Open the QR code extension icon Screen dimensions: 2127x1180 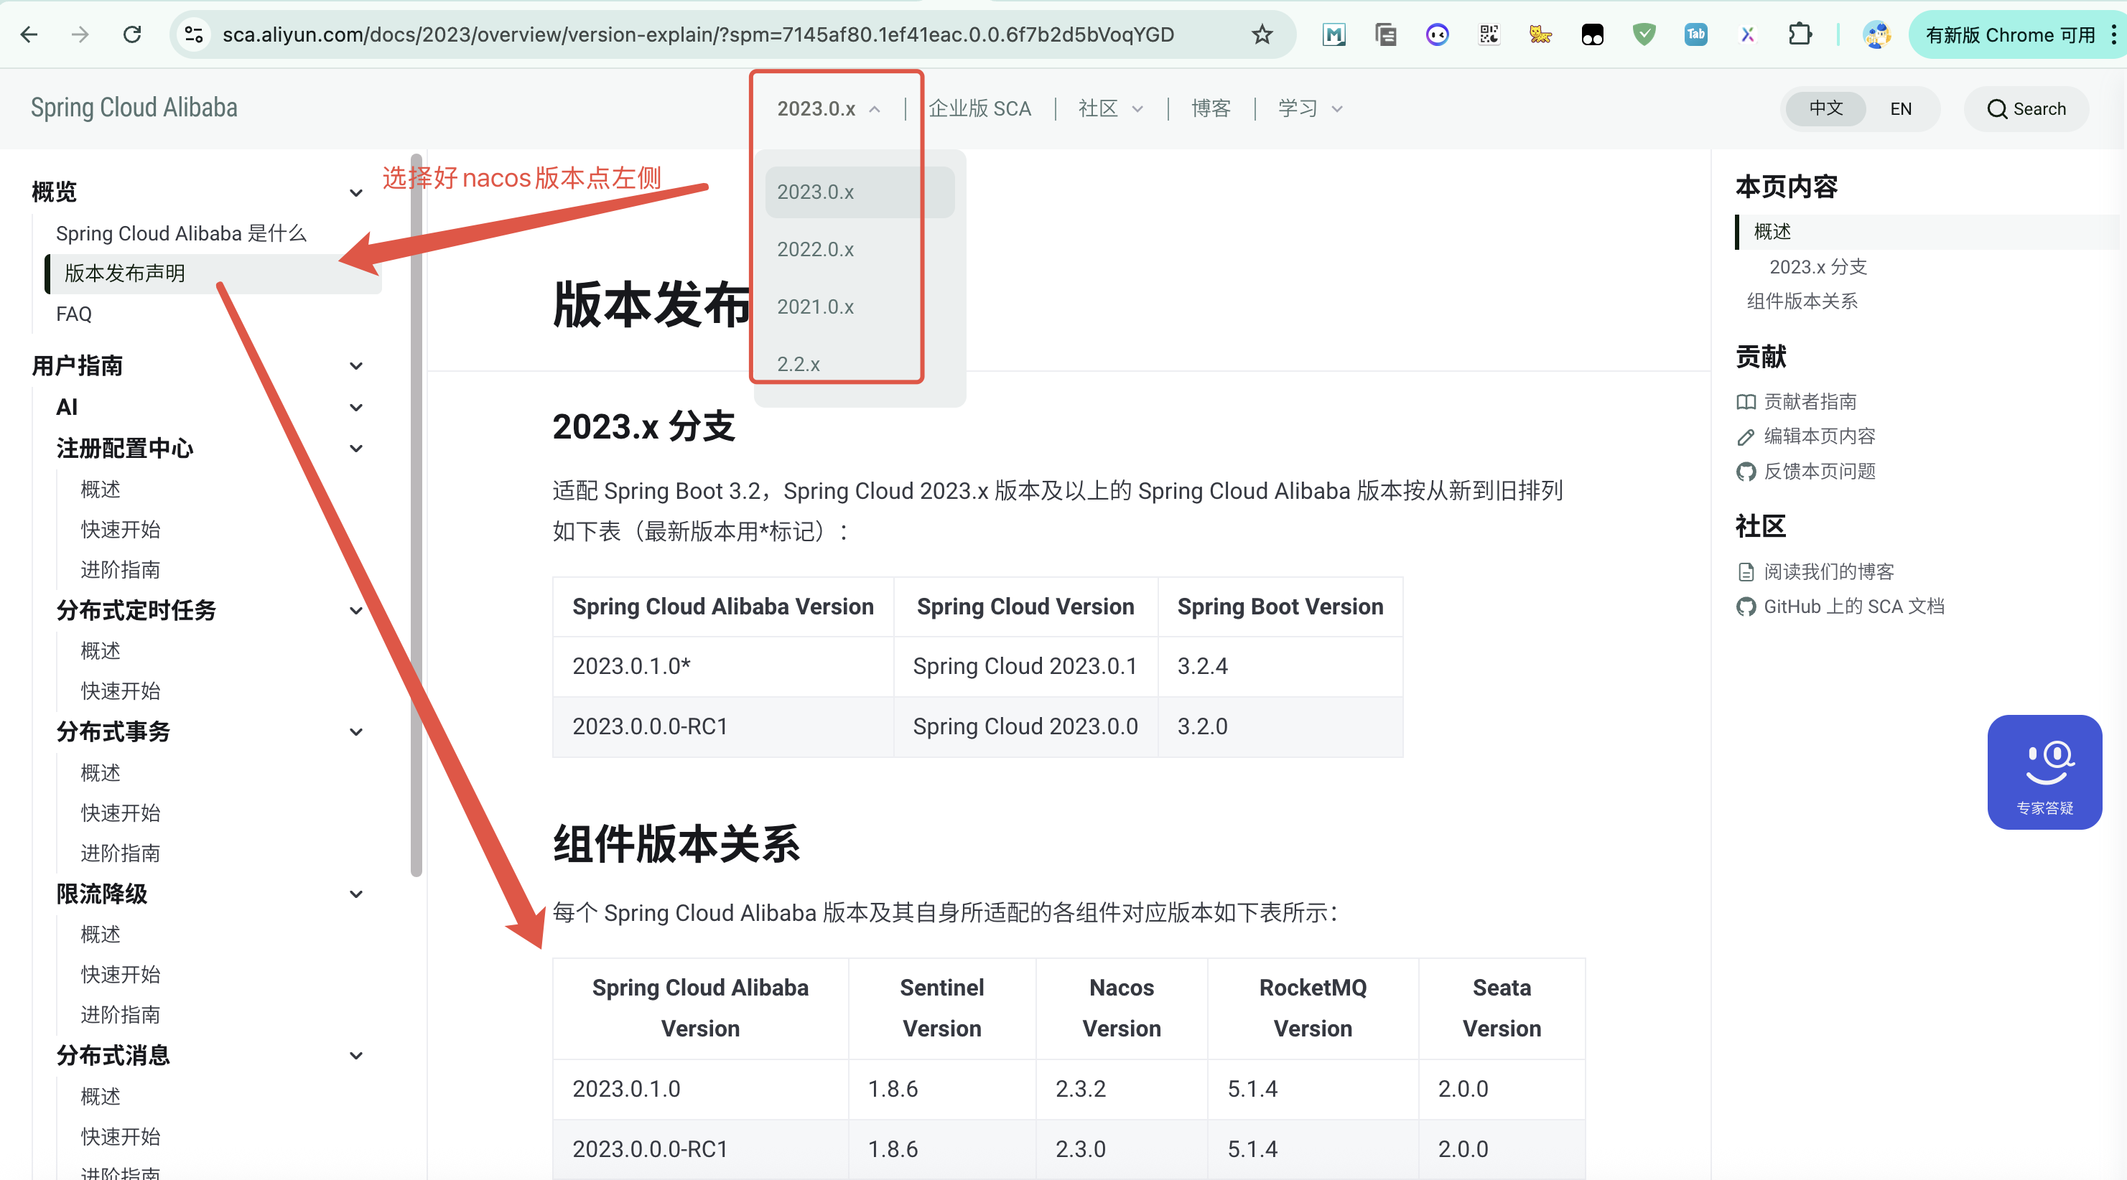point(1489,34)
